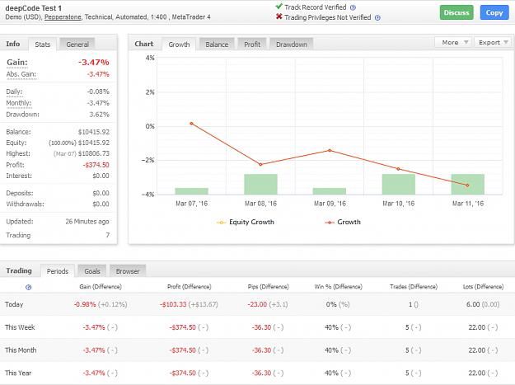The width and height of the screenshot is (515, 385).
Task: Click the red Trading Privileges cross icon
Action: tap(279, 16)
